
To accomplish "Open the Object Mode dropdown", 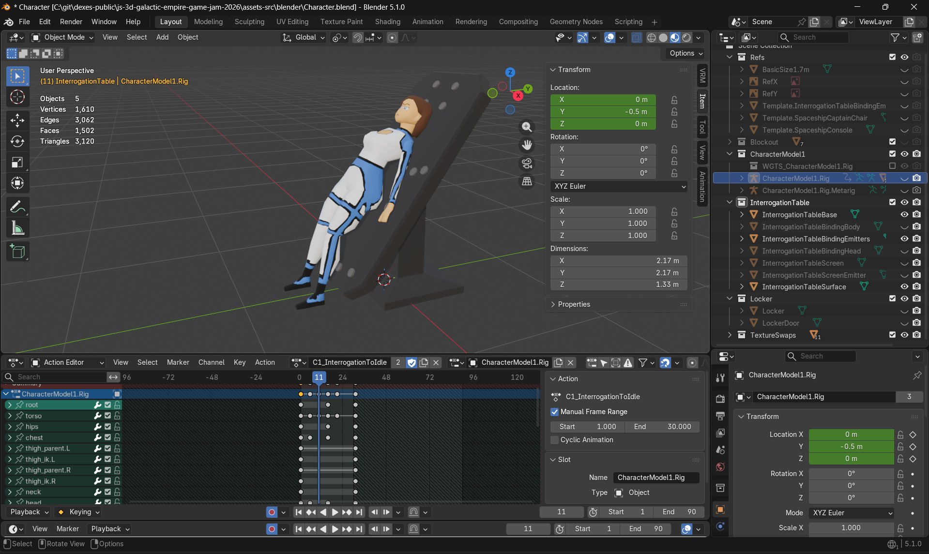I will coord(61,37).
